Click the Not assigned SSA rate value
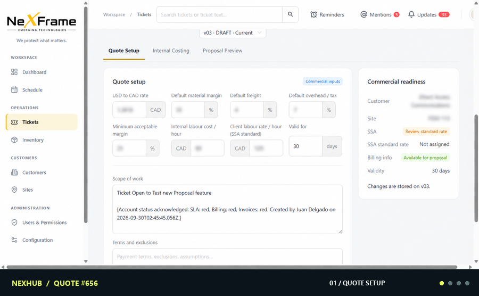Image resolution: width=479 pixels, height=296 pixels. coord(434,144)
